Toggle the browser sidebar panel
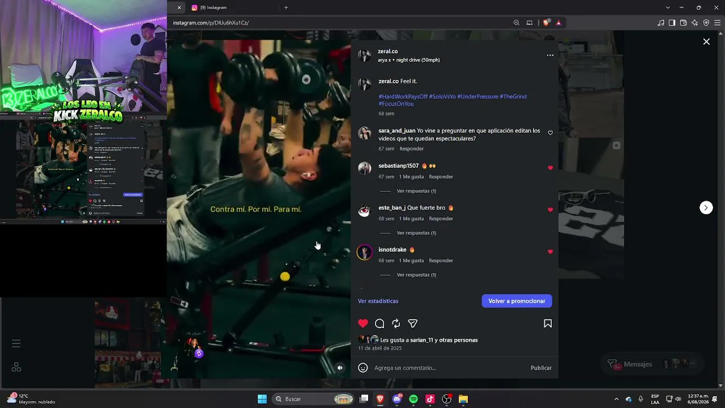Screen dimensions: 725x408 672,23
